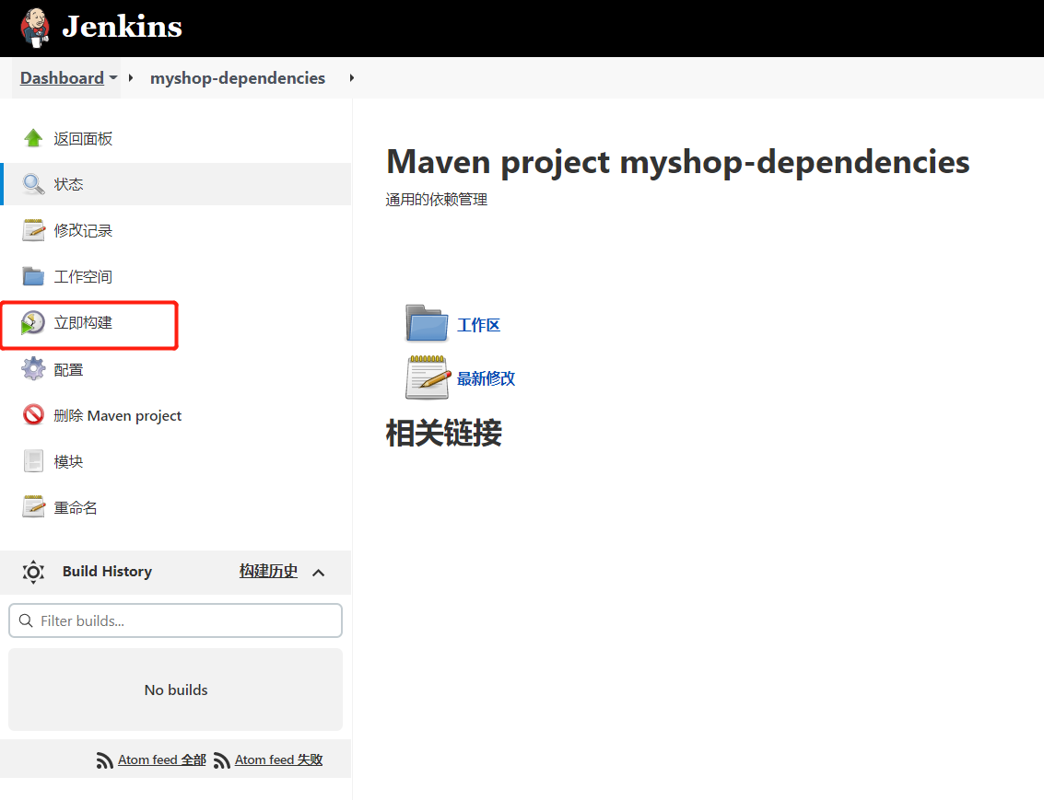This screenshot has height=800, width=1044.
Task: Focus the Filter builds search field
Action: pos(176,620)
